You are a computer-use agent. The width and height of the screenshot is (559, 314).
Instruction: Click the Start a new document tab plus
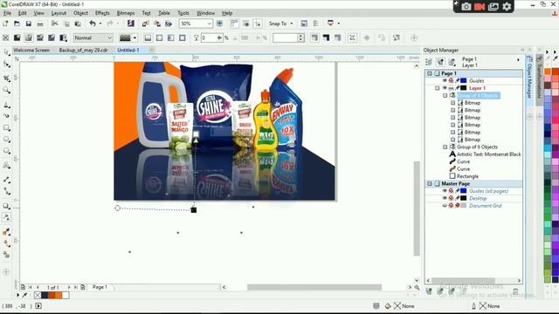(x=151, y=51)
